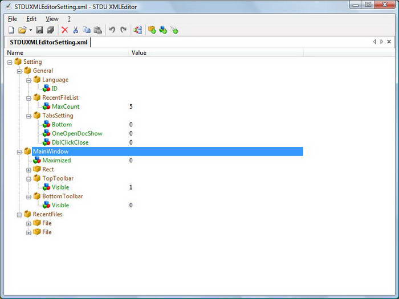
Task: Select the MainWindow element row
Action: [168, 151]
